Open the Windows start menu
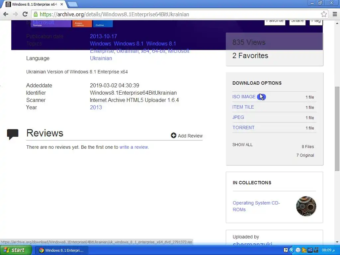 (x=16, y=250)
